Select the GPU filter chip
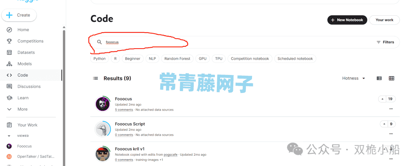 (203, 59)
